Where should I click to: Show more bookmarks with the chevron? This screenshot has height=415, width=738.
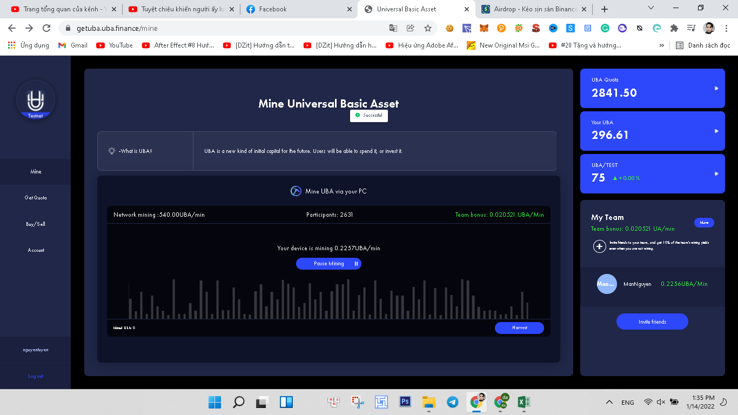click(662, 45)
